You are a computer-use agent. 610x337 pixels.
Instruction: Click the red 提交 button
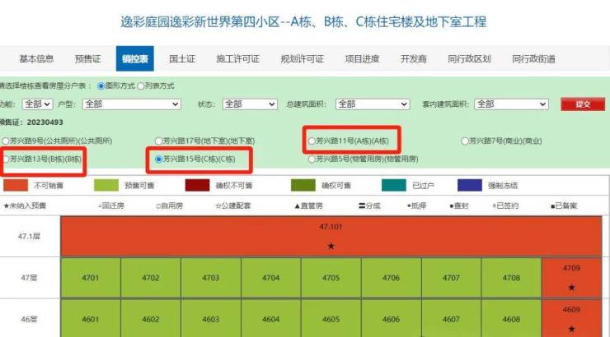coord(583,104)
